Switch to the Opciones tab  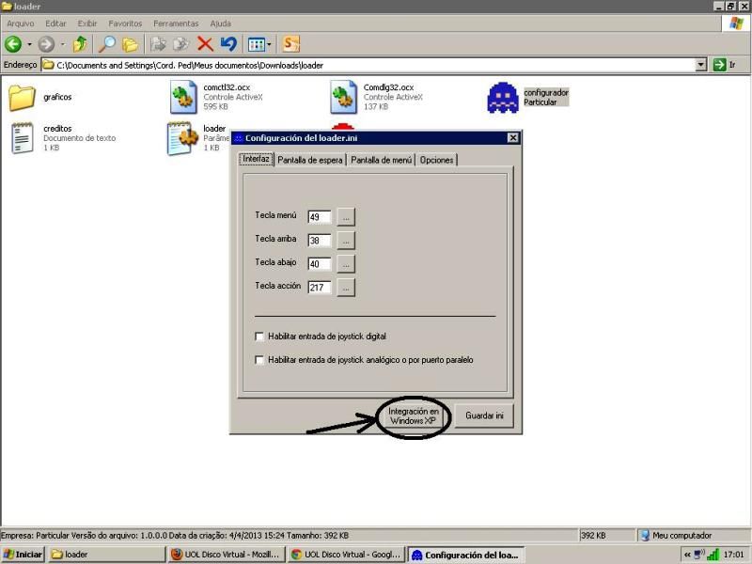pyautogui.click(x=436, y=160)
